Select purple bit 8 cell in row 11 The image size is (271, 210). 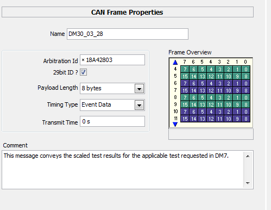246,119
